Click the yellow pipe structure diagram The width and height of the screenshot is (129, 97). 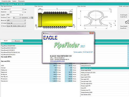pos(55,19)
